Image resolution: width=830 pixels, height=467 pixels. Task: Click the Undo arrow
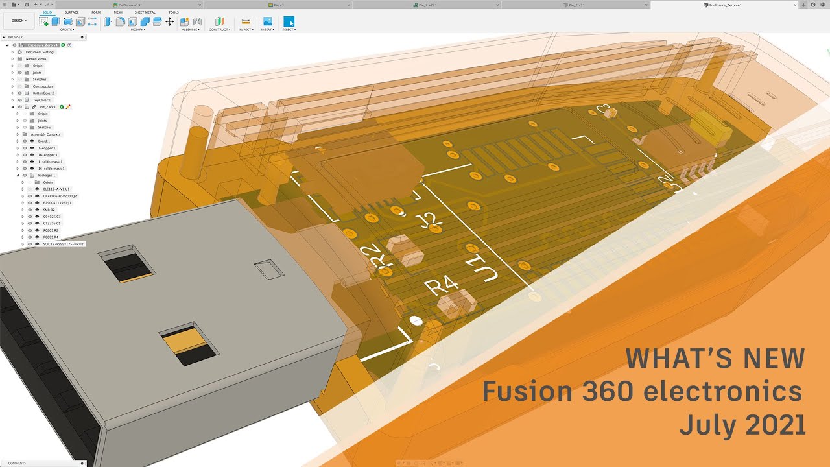[37, 5]
